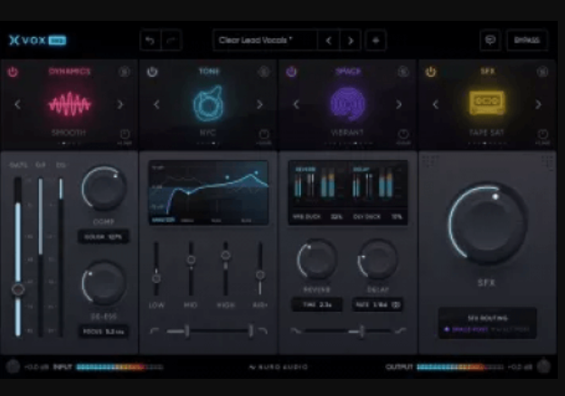Click the undo arrow in the top bar
The height and width of the screenshot is (396, 565).
pyautogui.click(x=148, y=41)
